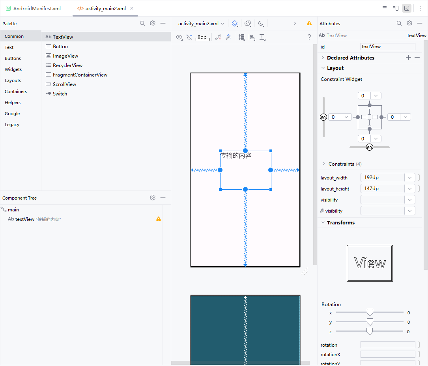Select Google palette category
The image size is (428, 366).
click(x=21, y=114)
